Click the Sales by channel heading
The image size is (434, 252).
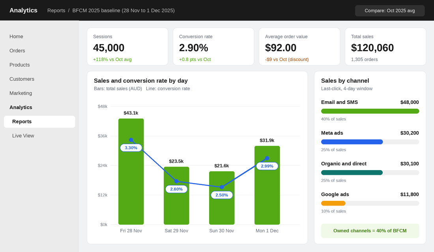click(345, 81)
